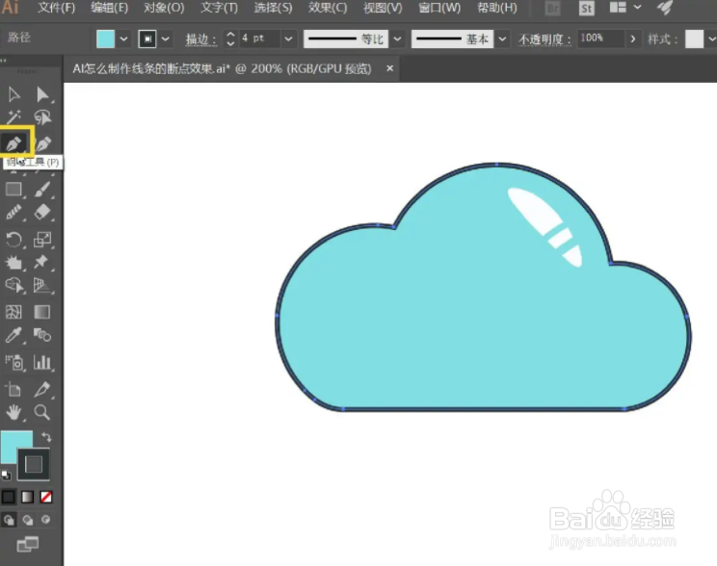The image size is (717, 566).
Task: Open the 帮助(H) menu
Action: click(x=497, y=8)
